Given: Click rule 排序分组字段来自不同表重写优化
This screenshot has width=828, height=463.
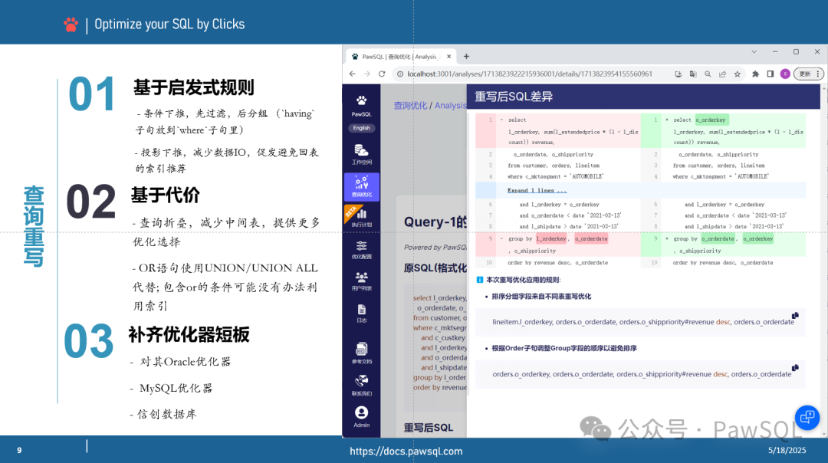Looking at the screenshot, I should coord(541,297).
